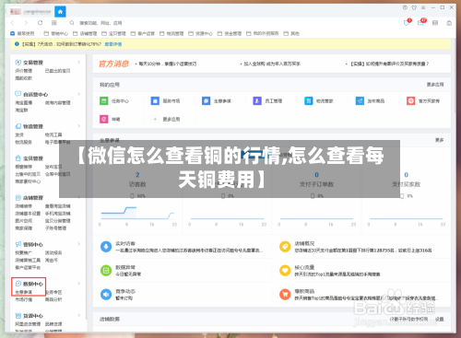461x338 pixels.
Task: Expand the 交易管理 sidebar chevron
Action: [x=79, y=62]
